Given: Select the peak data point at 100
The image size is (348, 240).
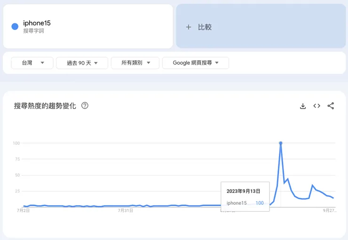Looking at the screenshot, I should tap(281, 143).
